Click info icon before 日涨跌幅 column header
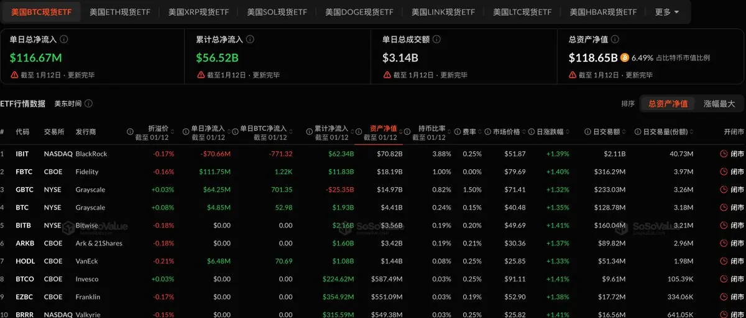The height and width of the screenshot is (318, 746). click(532, 132)
